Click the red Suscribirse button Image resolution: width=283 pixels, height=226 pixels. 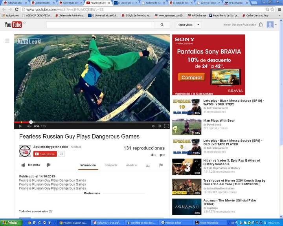pos(45,154)
